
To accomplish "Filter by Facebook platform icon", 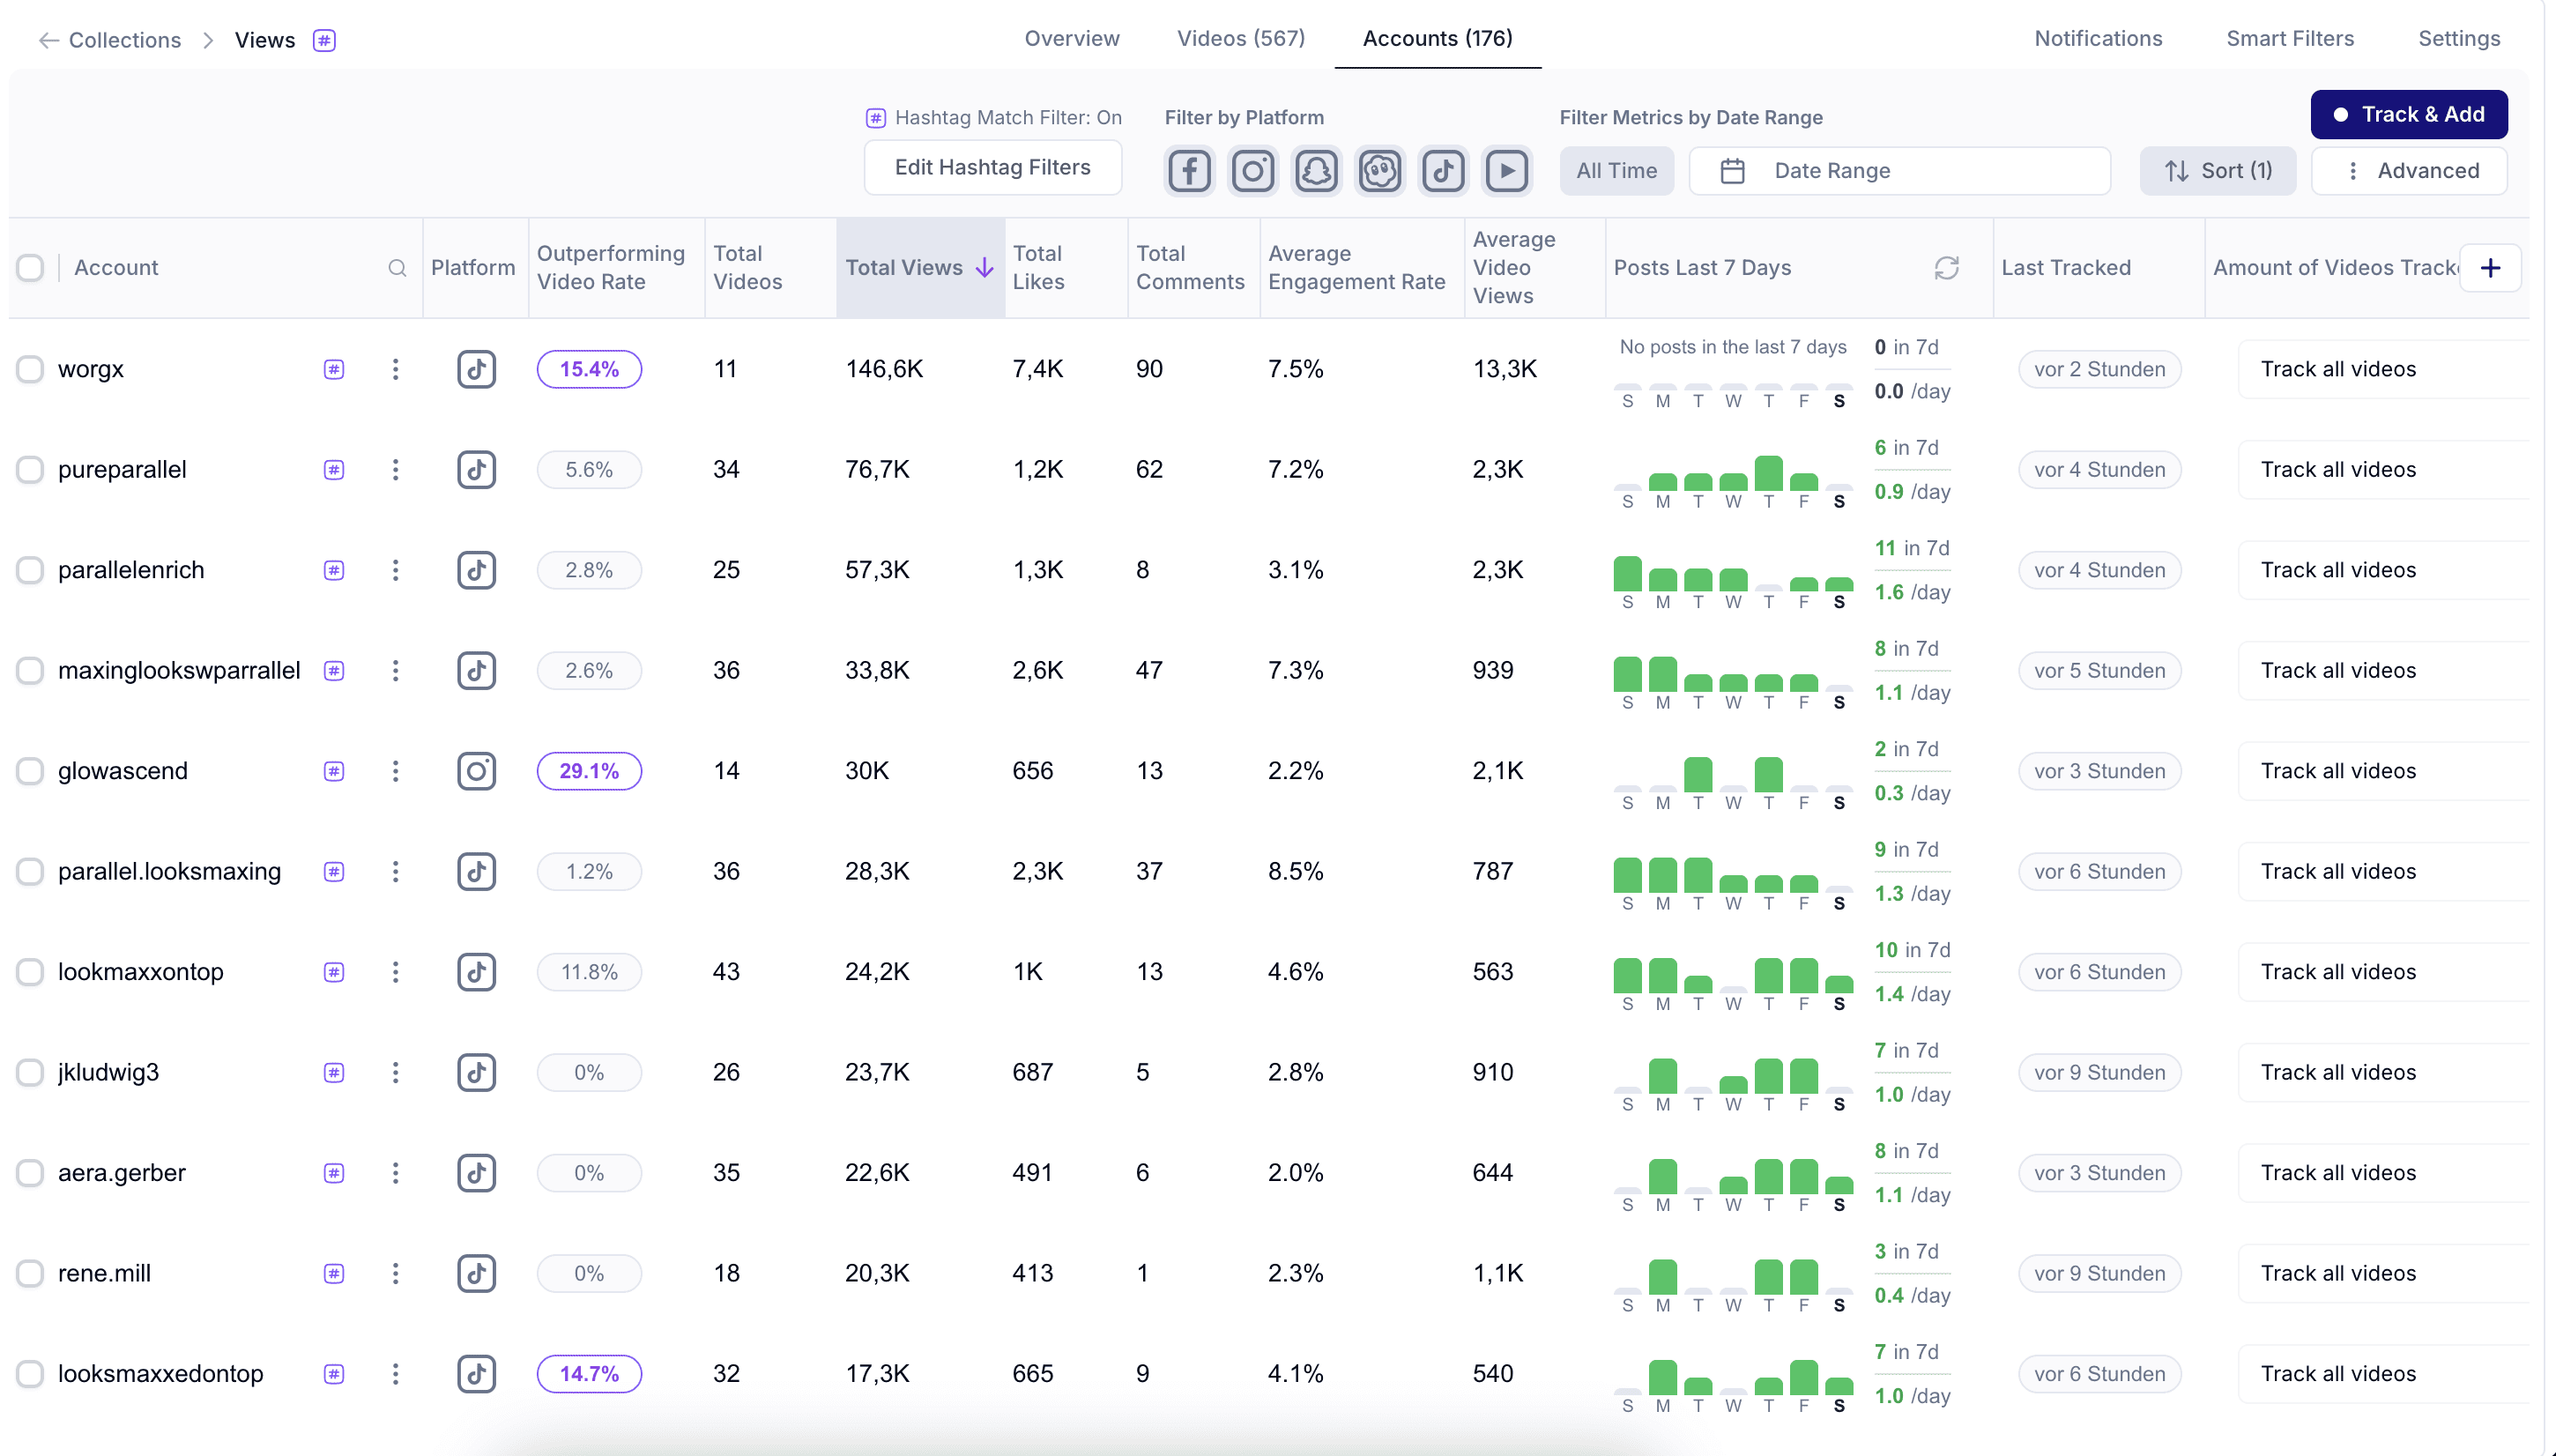I will [1189, 171].
